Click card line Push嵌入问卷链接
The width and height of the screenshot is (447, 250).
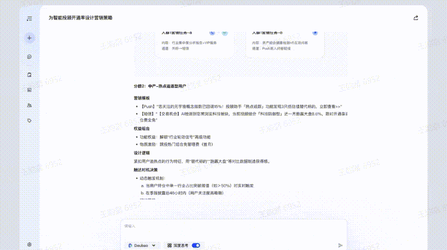pos(271,49)
